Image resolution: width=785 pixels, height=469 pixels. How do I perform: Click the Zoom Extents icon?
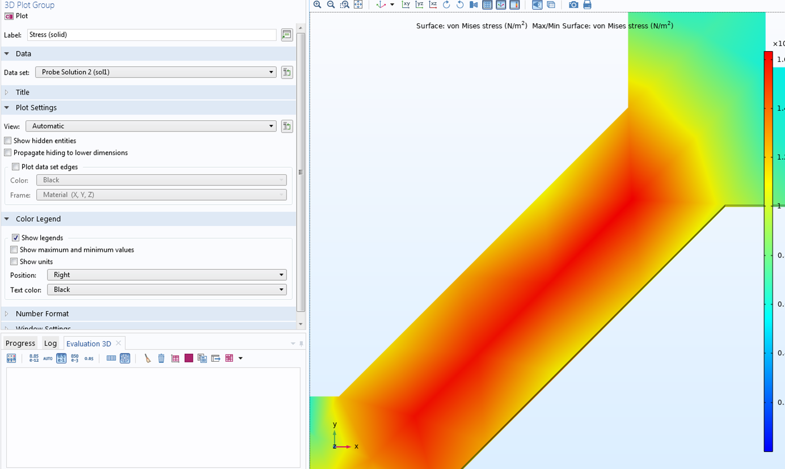(x=358, y=5)
